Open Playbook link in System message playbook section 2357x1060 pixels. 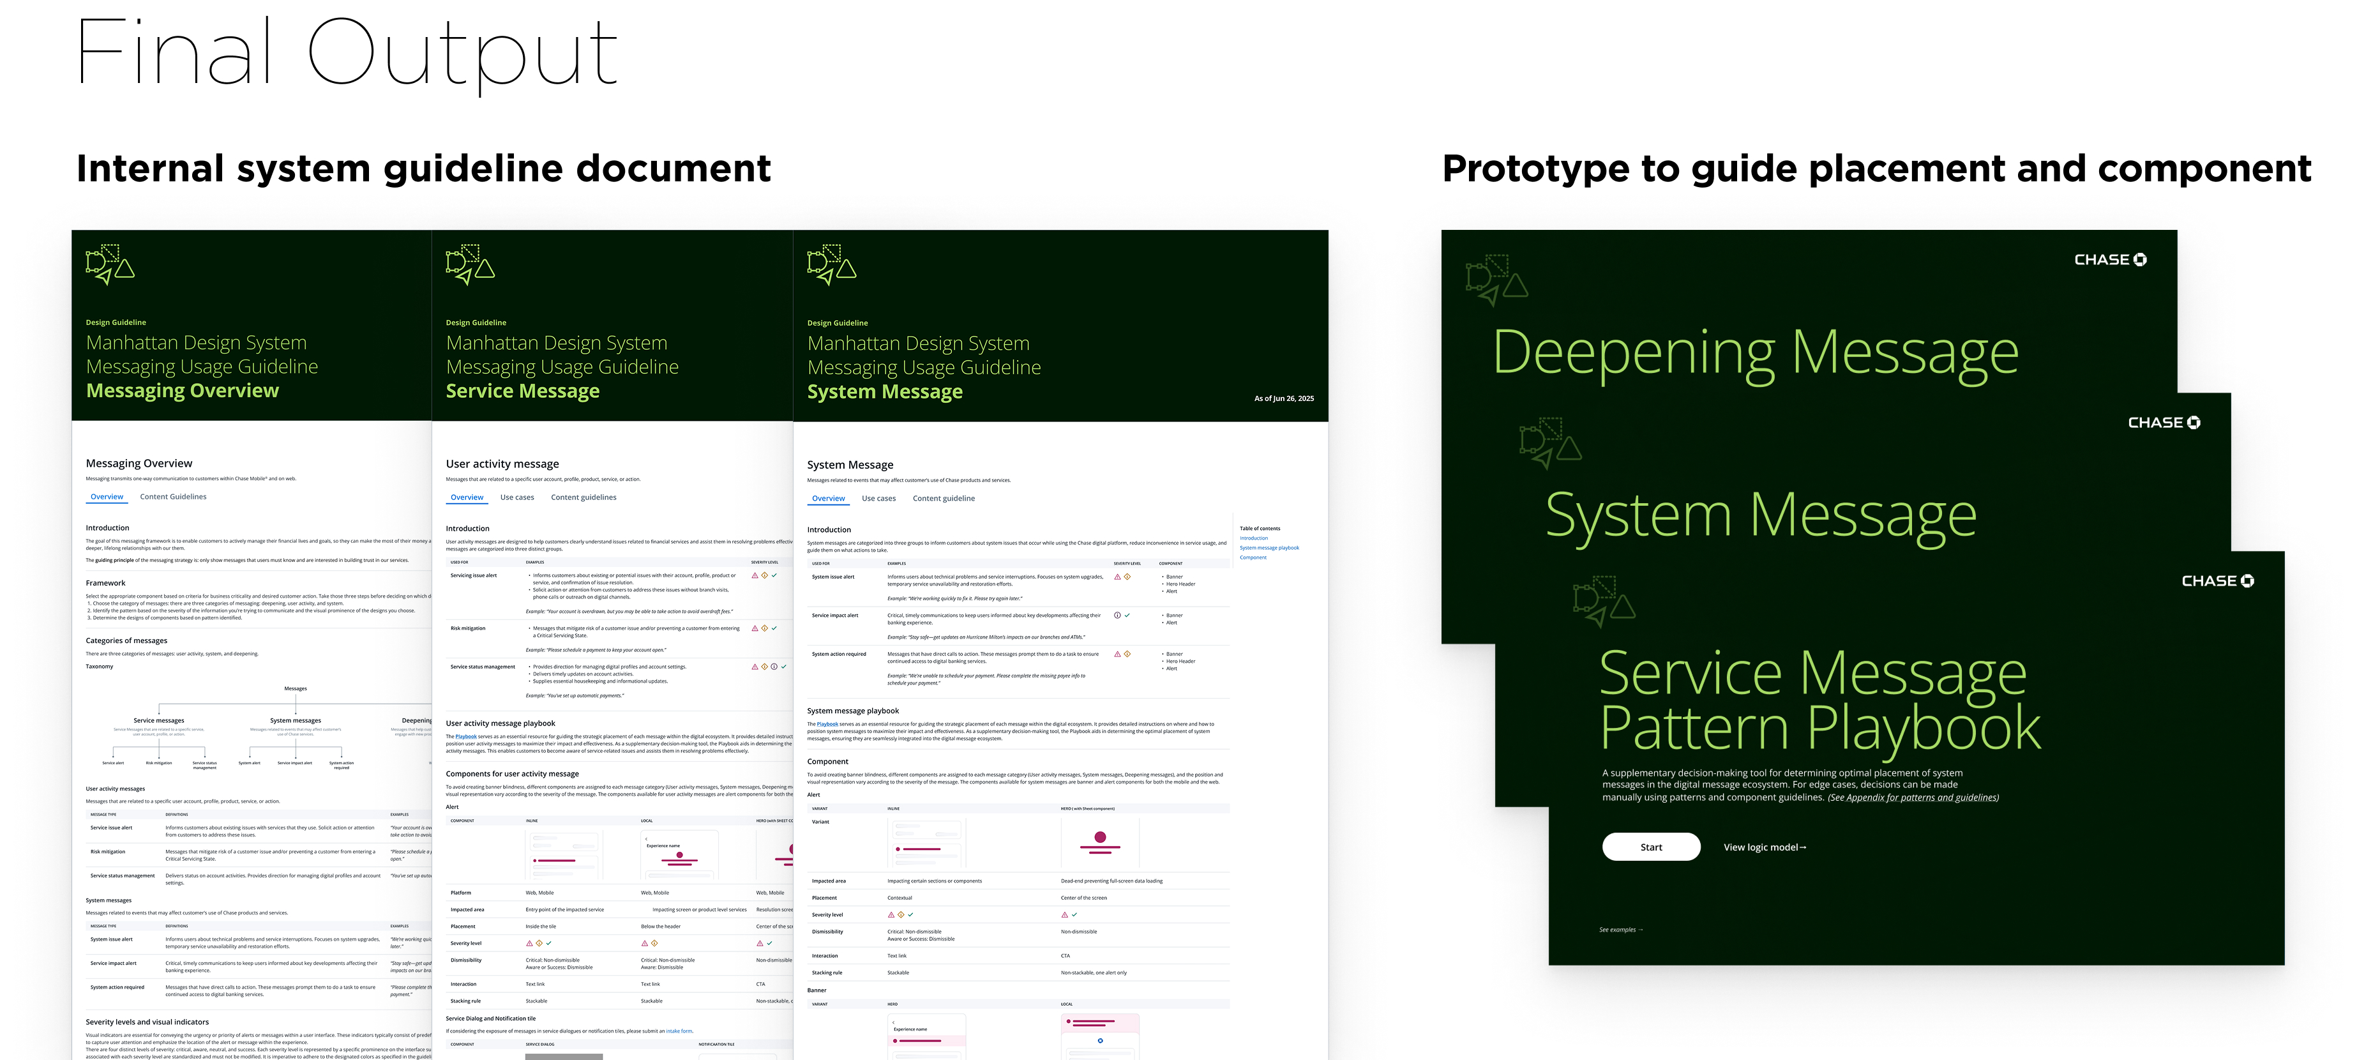tap(827, 724)
